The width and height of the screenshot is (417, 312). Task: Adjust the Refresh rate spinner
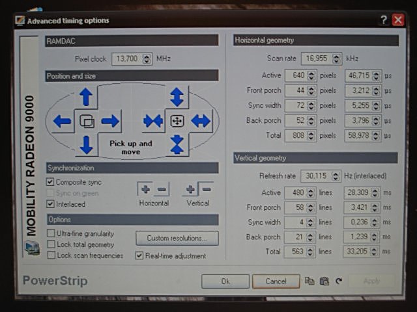tap(335, 175)
